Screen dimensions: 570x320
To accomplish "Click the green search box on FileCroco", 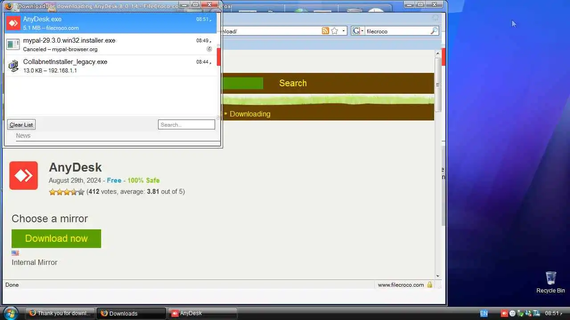I will point(243,83).
